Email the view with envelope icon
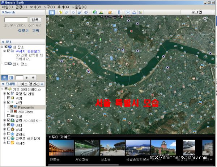The width and height of the screenshot is (217, 167). (x=128, y=12)
